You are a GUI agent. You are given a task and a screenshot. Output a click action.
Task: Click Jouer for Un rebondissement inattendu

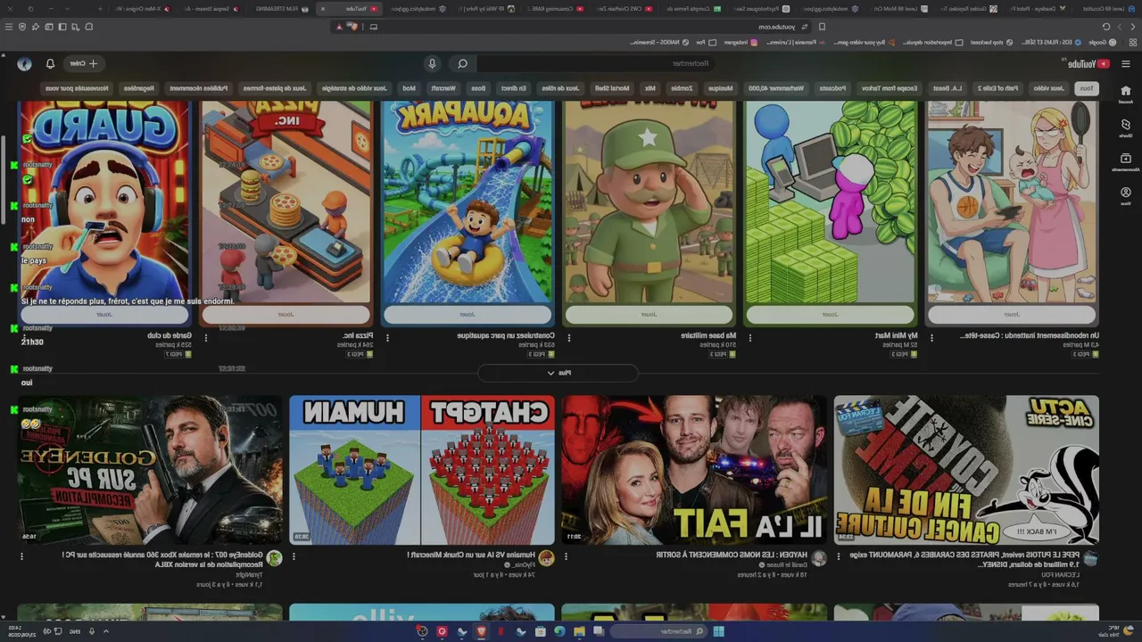click(1012, 315)
